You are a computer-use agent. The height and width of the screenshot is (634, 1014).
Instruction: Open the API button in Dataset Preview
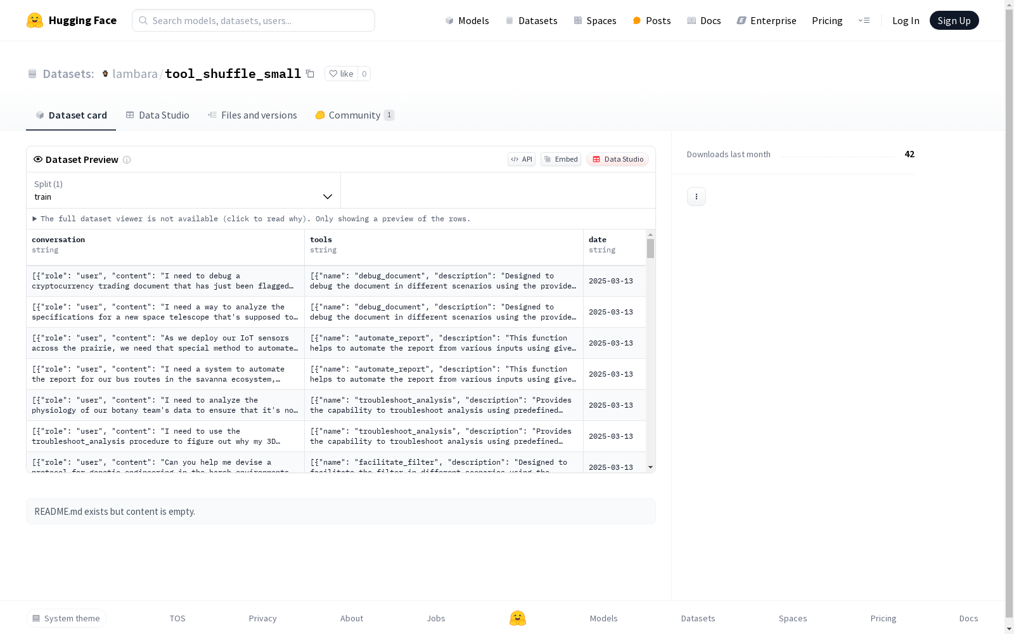tap(522, 159)
